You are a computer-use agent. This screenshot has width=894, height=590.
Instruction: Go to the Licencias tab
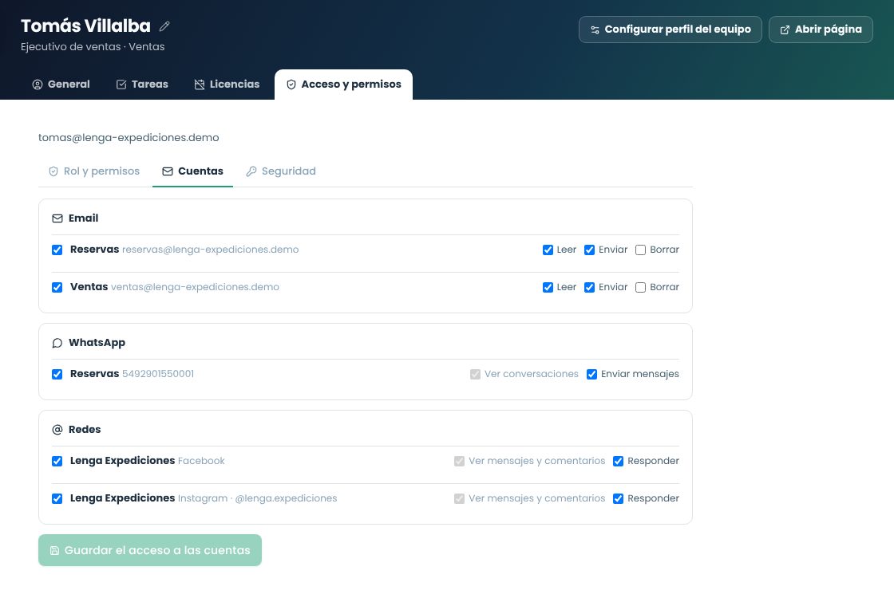(227, 85)
